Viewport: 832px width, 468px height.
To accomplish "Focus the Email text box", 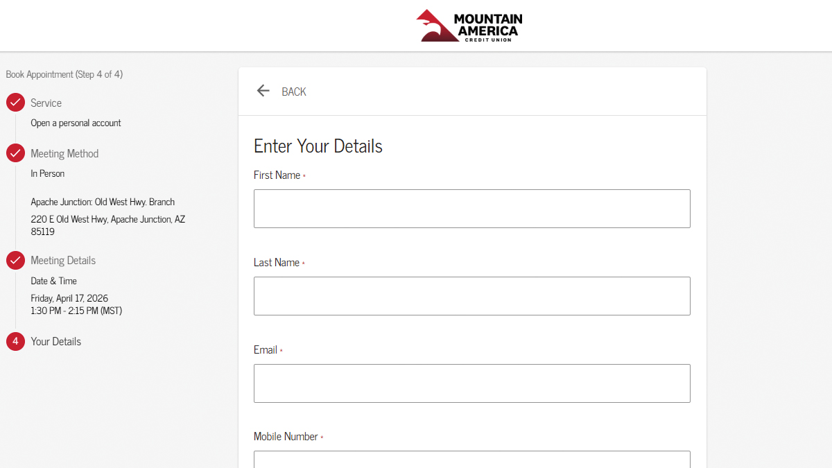I will pyautogui.click(x=471, y=383).
